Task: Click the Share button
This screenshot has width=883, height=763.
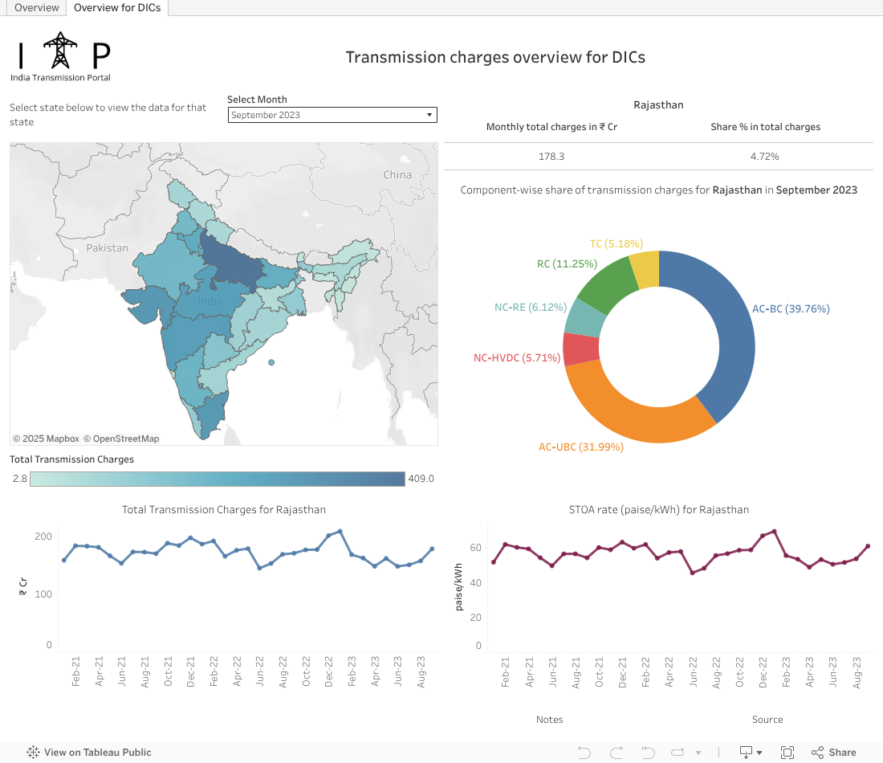Action: (x=833, y=753)
